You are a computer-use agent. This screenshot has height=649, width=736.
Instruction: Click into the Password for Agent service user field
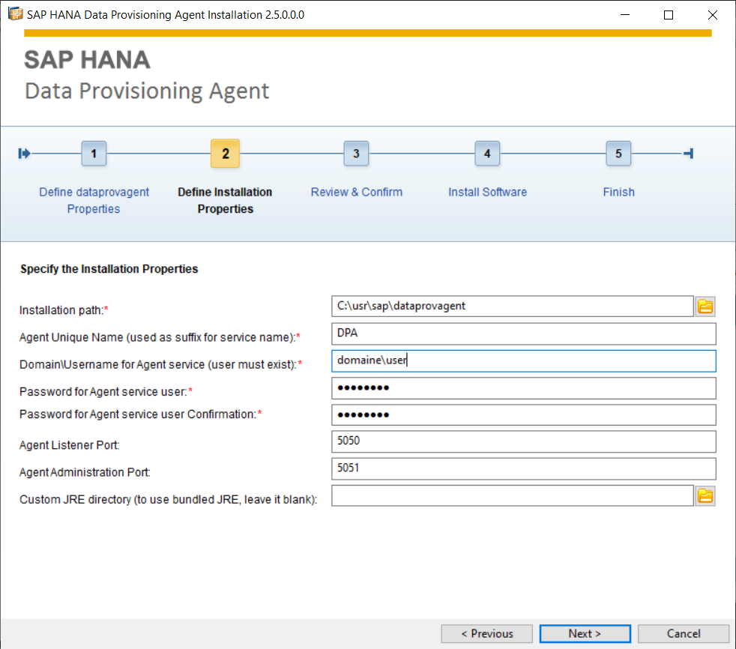523,388
